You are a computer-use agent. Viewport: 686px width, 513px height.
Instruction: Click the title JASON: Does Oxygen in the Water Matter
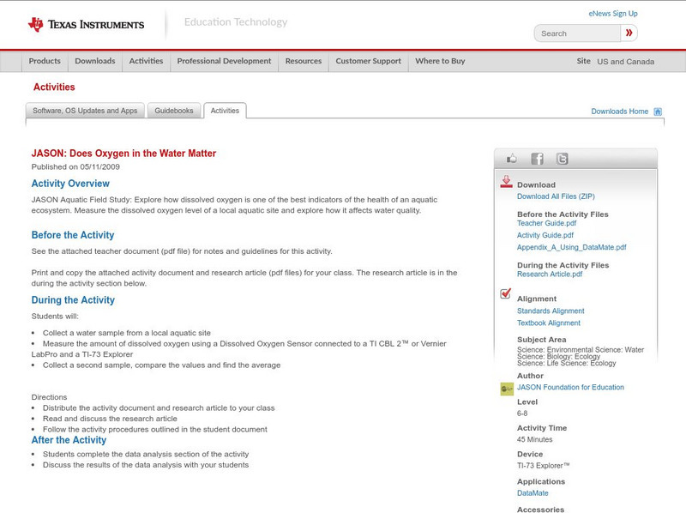click(123, 154)
